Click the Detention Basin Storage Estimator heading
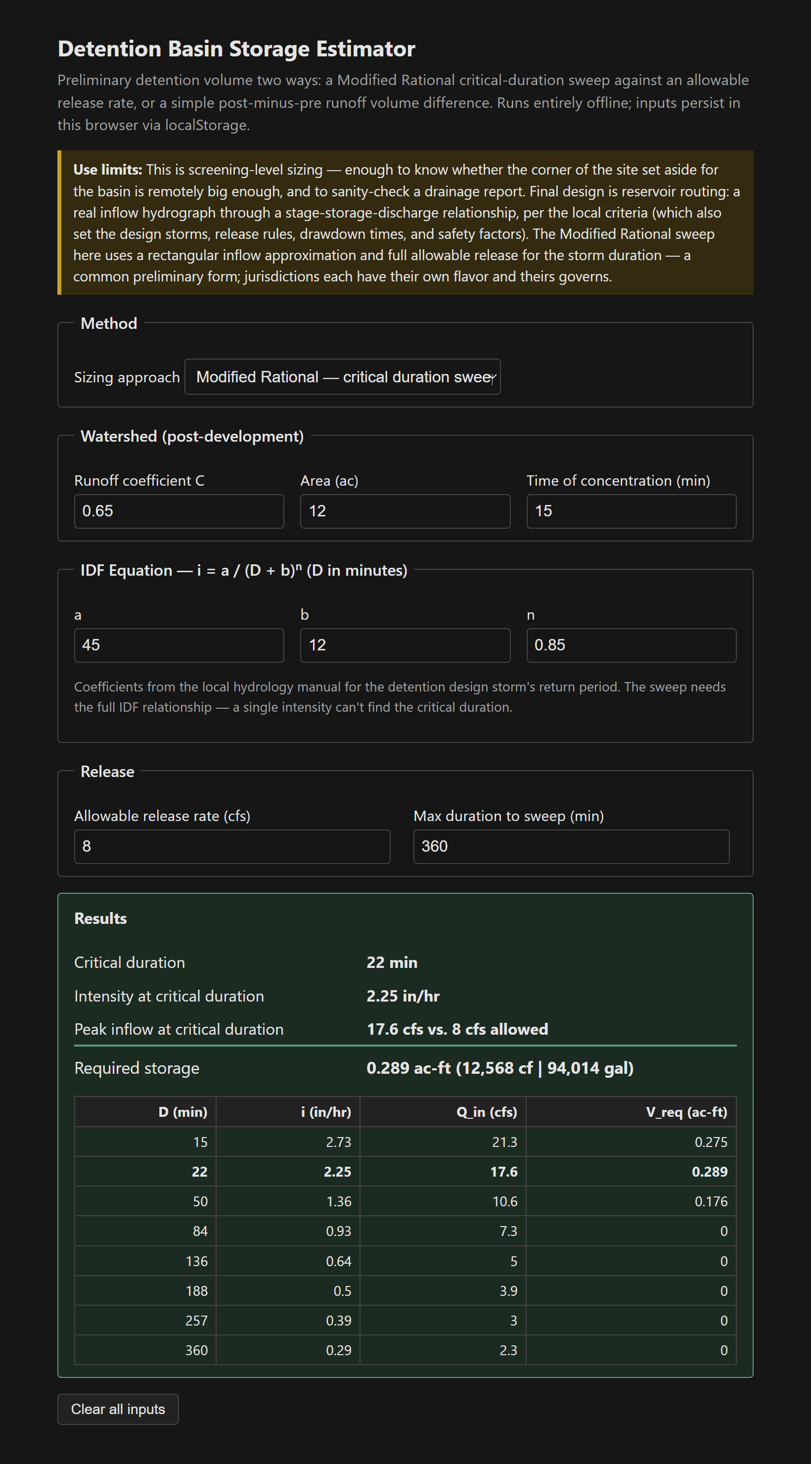811x1464 pixels. 236,49
